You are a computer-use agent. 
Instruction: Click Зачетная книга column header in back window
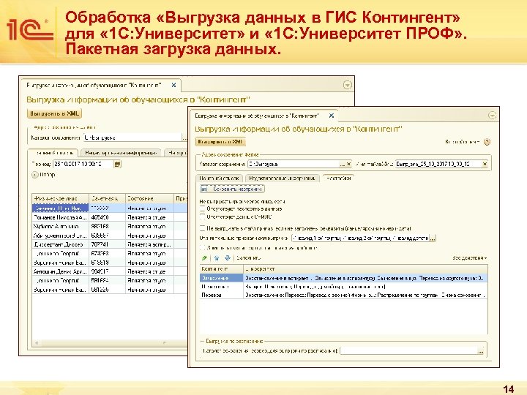click(107, 198)
